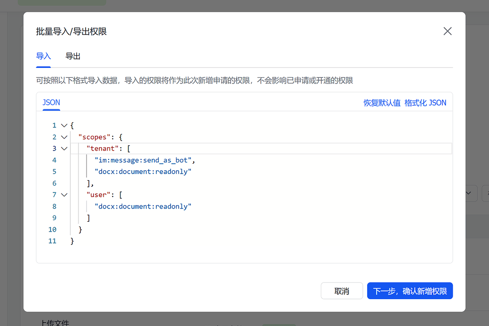Open the dropdown chevron behind the dialog
This screenshot has height=326, width=489.
click(x=468, y=193)
